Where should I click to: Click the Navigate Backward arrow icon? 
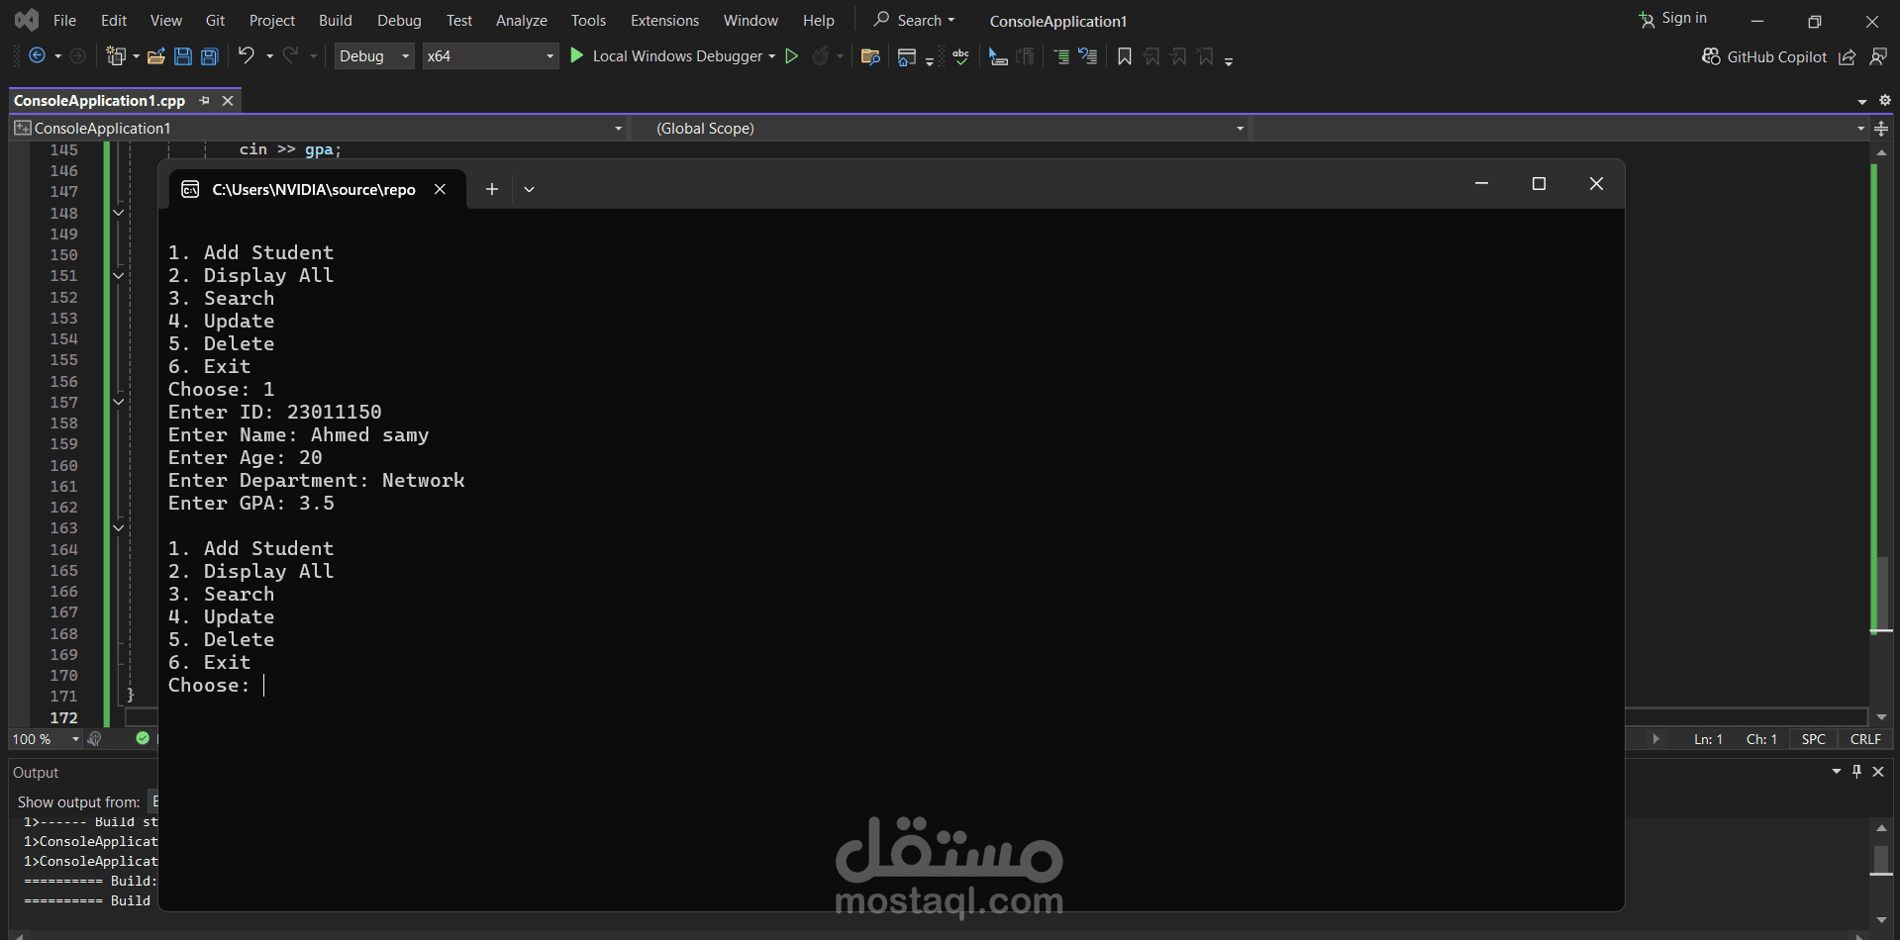click(37, 56)
